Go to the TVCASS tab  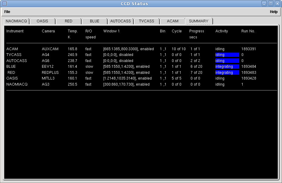pyautogui.click(x=147, y=21)
